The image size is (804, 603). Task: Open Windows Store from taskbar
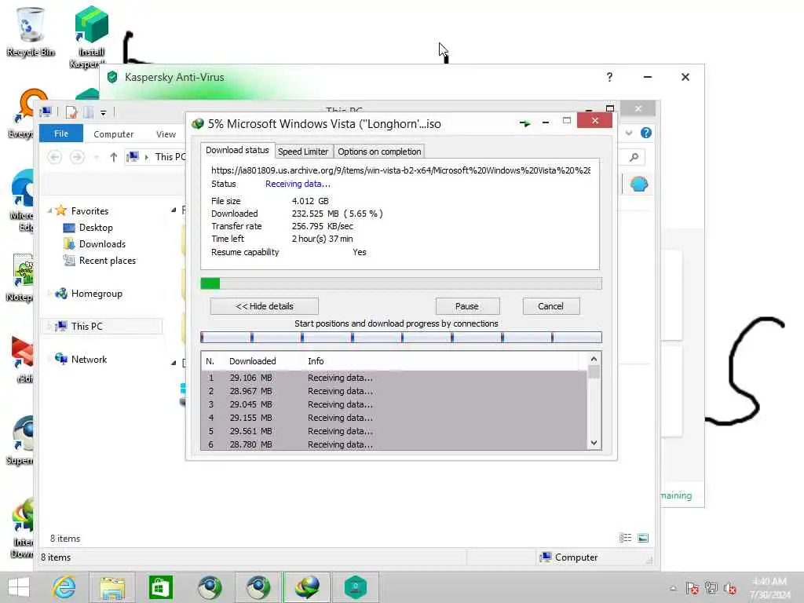(x=160, y=587)
